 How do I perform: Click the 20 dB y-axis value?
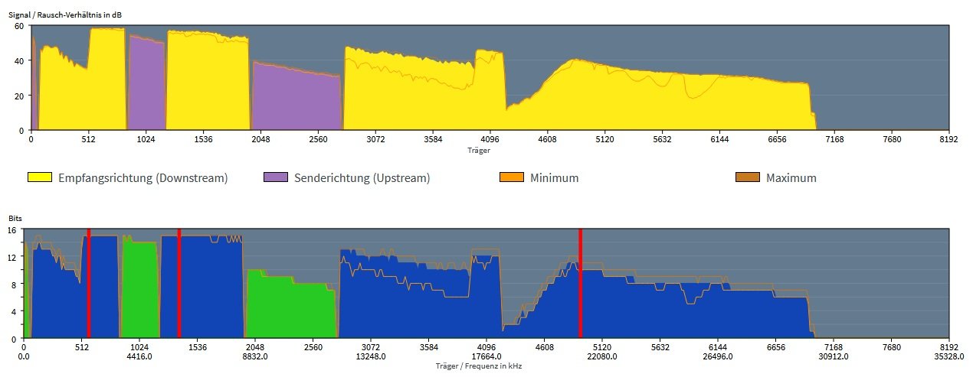click(18, 96)
